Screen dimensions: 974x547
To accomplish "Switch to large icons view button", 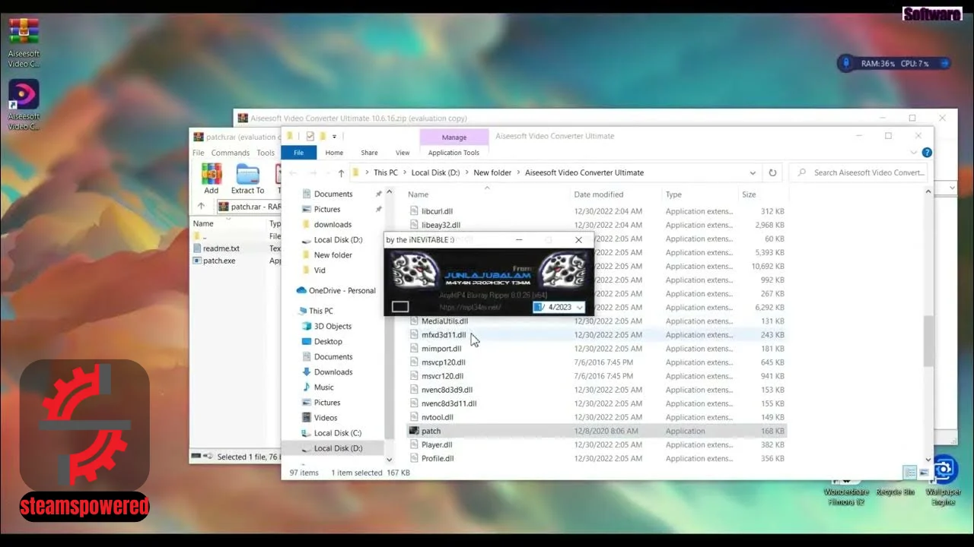I will [924, 473].
